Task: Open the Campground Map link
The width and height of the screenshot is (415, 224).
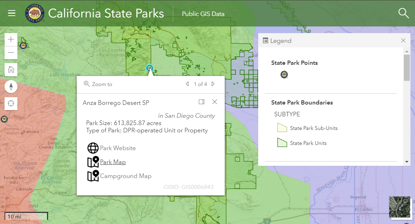Action: click(x=125, y=176)
